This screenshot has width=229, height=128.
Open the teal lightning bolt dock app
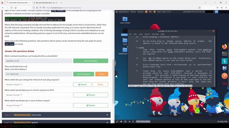click(224, 61)
